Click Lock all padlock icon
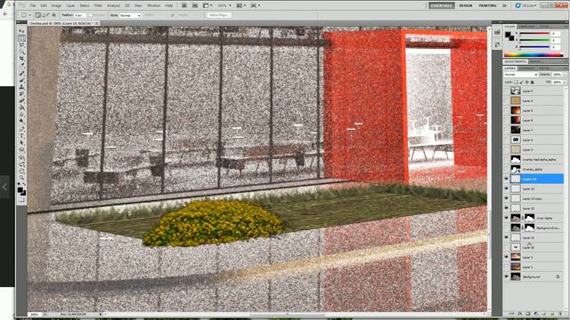 click(x=533, y=83)
